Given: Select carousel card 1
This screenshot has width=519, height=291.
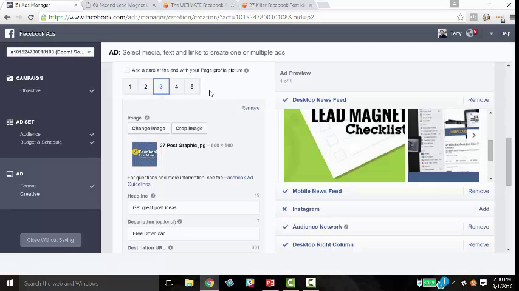Looking at the screenshot, I should (130, 87).
